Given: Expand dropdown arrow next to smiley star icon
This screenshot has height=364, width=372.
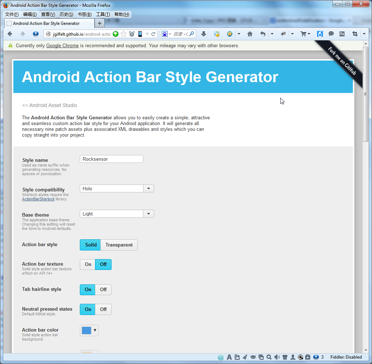Looking at the screenshot, I should point(239,34).
